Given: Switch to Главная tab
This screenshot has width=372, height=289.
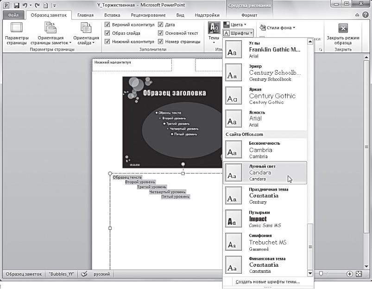Looking at the screenshot, I should 85,15.
